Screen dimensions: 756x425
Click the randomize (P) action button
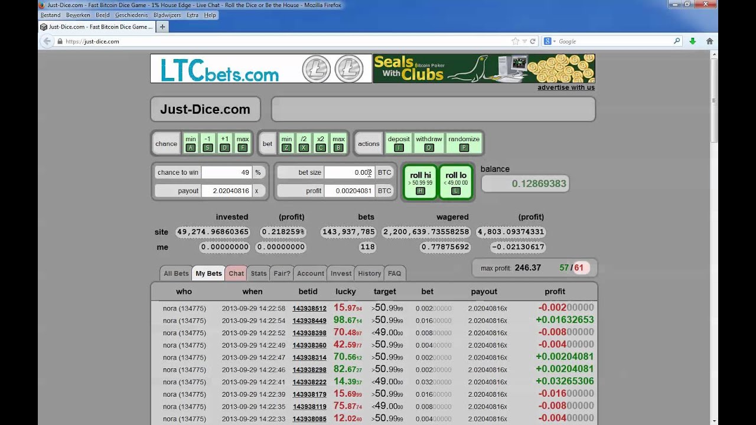(x=464, y=143)
